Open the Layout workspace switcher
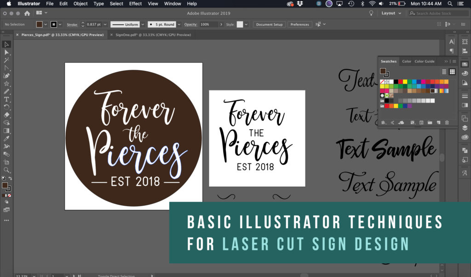The height and width of the screenshot is (277, 471). point(391,13)
